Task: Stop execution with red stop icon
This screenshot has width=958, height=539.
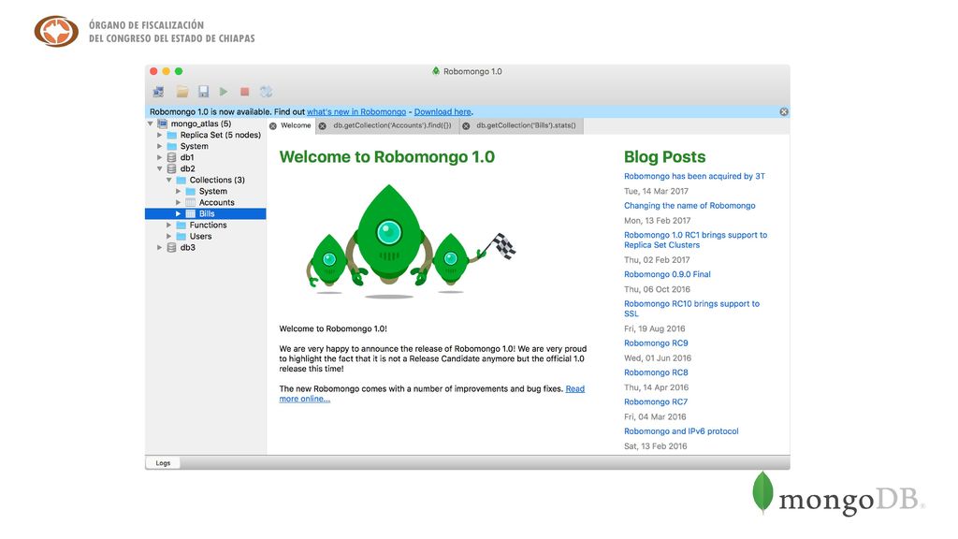Action: click(x=244, y=92)
